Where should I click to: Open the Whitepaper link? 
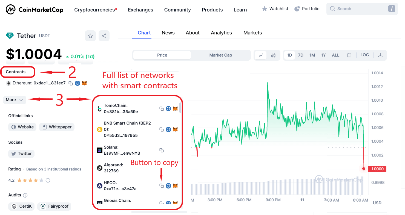click(57, 127)
